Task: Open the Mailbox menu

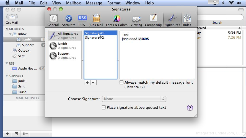Action: point(73,3)
